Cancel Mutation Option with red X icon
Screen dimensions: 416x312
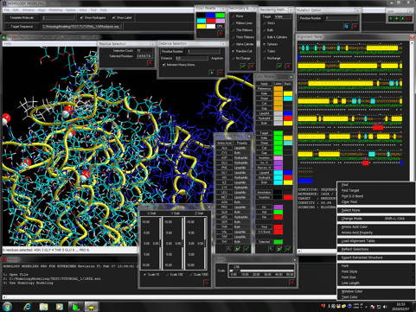tap(355, 26)
